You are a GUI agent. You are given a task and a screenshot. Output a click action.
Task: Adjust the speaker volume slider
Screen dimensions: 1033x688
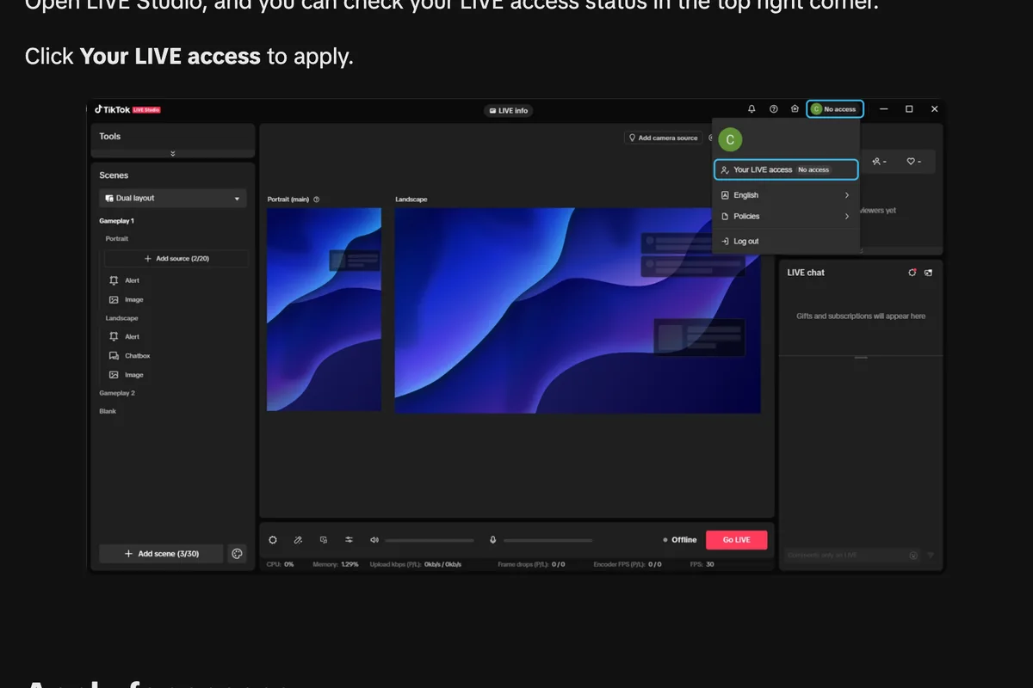pyautogui.click(x=430, y=540)
